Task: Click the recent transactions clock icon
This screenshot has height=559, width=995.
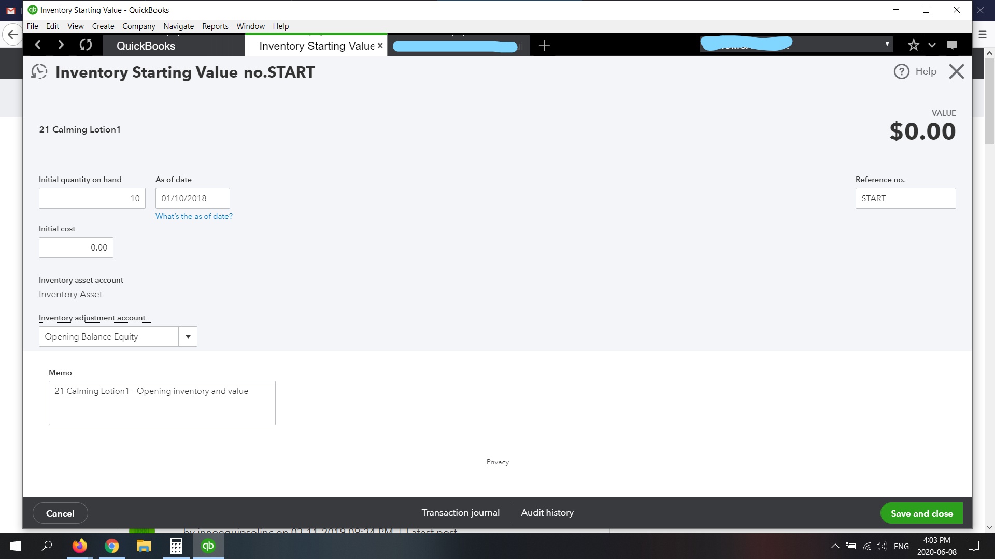Action: 39,71
